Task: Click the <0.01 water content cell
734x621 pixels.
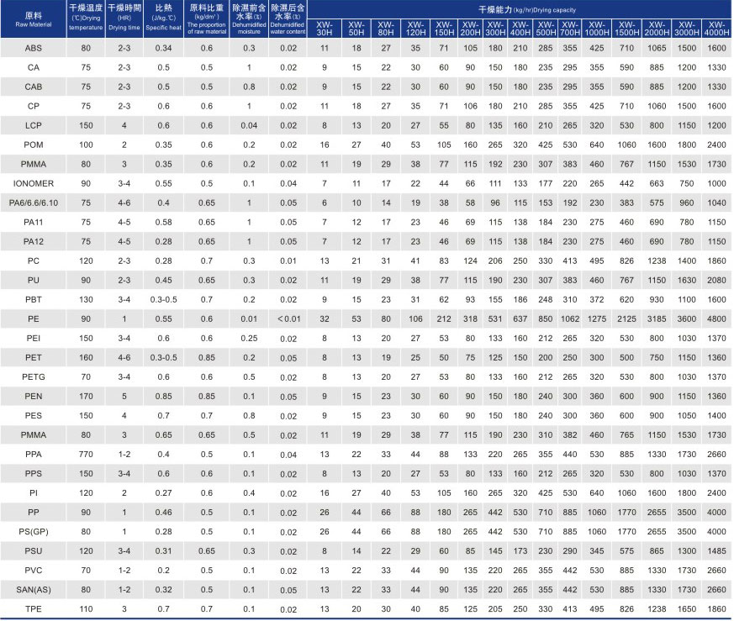Action: pyautogui.click(x=288, y=318)
